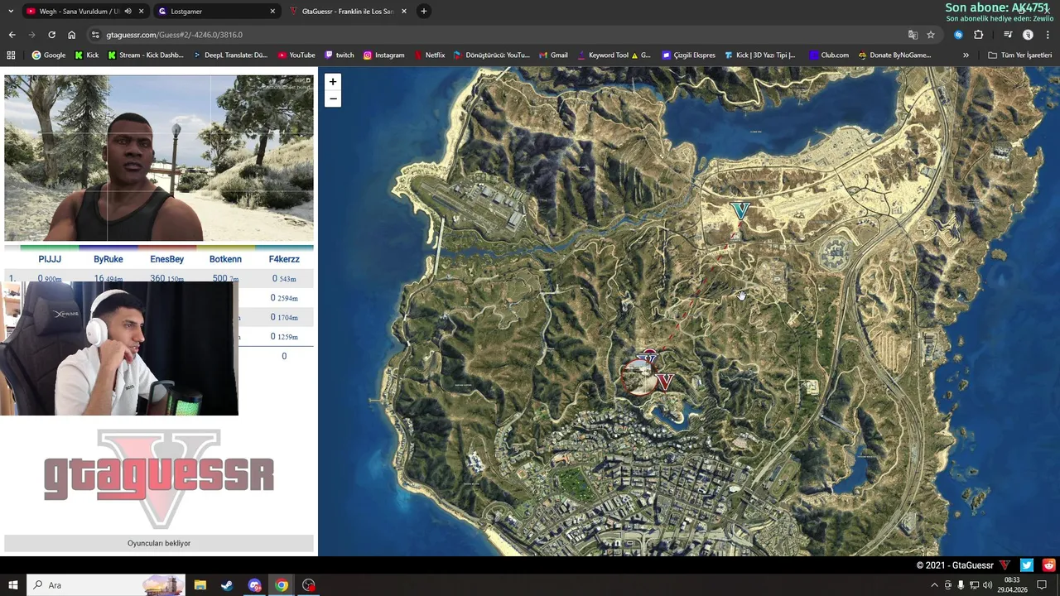The width and height of the screenshot is (1060, 596).
Task: Click the Franklin location photo
Action: (x=159, y=158)
